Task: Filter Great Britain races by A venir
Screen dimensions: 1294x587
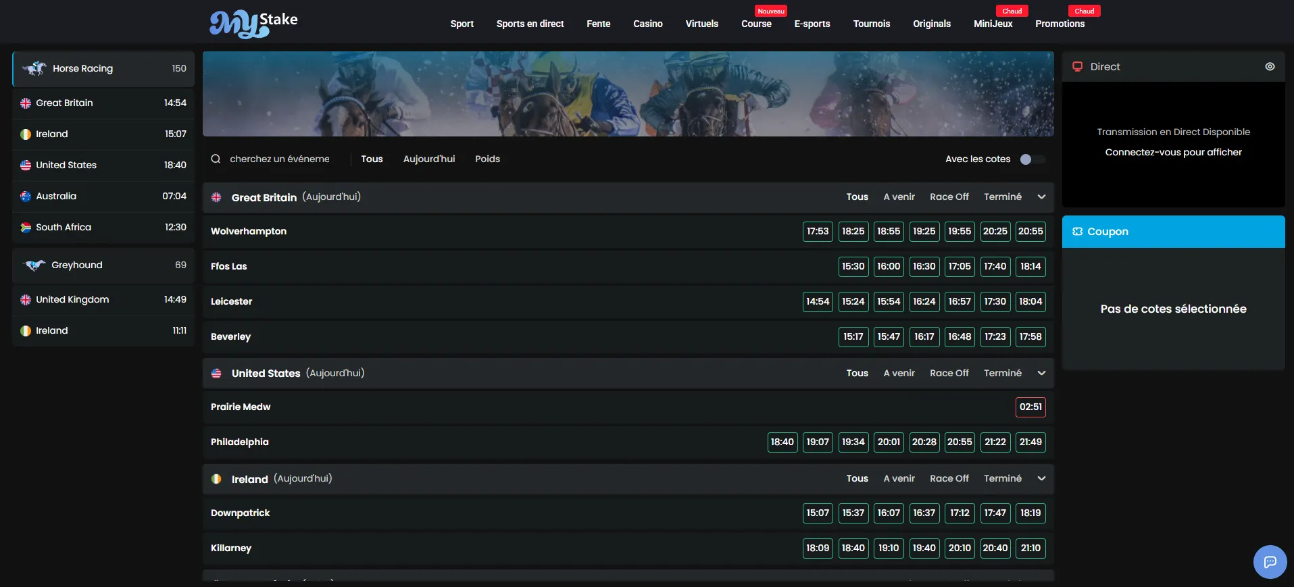Action: point(899,197)
